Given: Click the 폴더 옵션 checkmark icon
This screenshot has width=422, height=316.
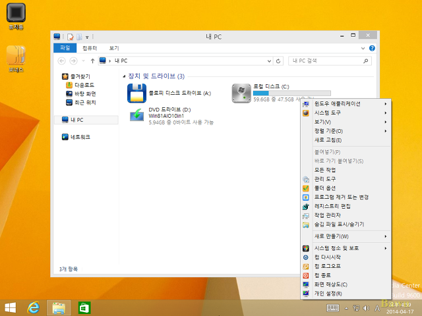Looking at the screenshot, I should (306, 188).
